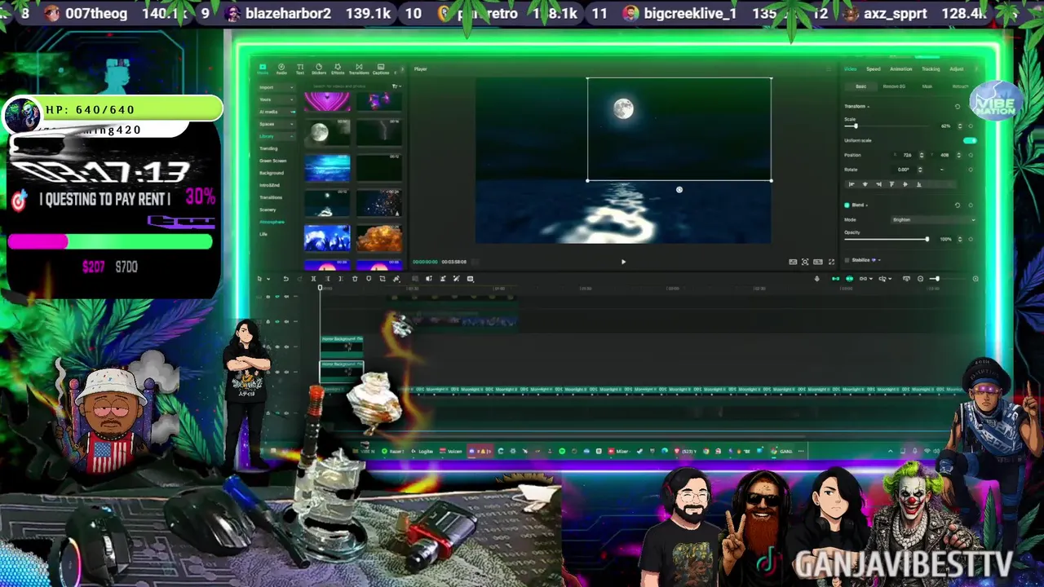
Task: Reset the Blend settings
Action: click(958, 205)
